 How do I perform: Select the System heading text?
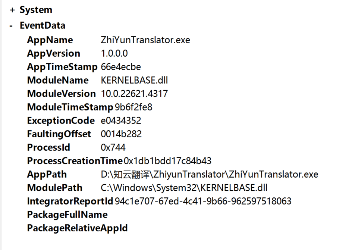point(36,10)
